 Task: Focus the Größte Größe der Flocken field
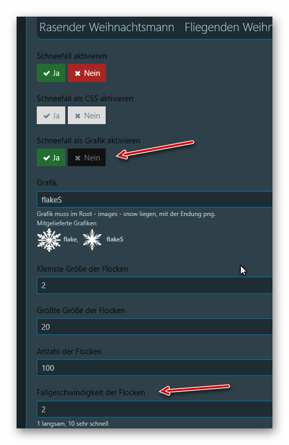(154, 327)
